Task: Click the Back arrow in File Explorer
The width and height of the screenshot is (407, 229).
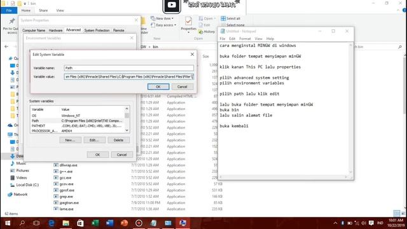Action: point(6,46)
